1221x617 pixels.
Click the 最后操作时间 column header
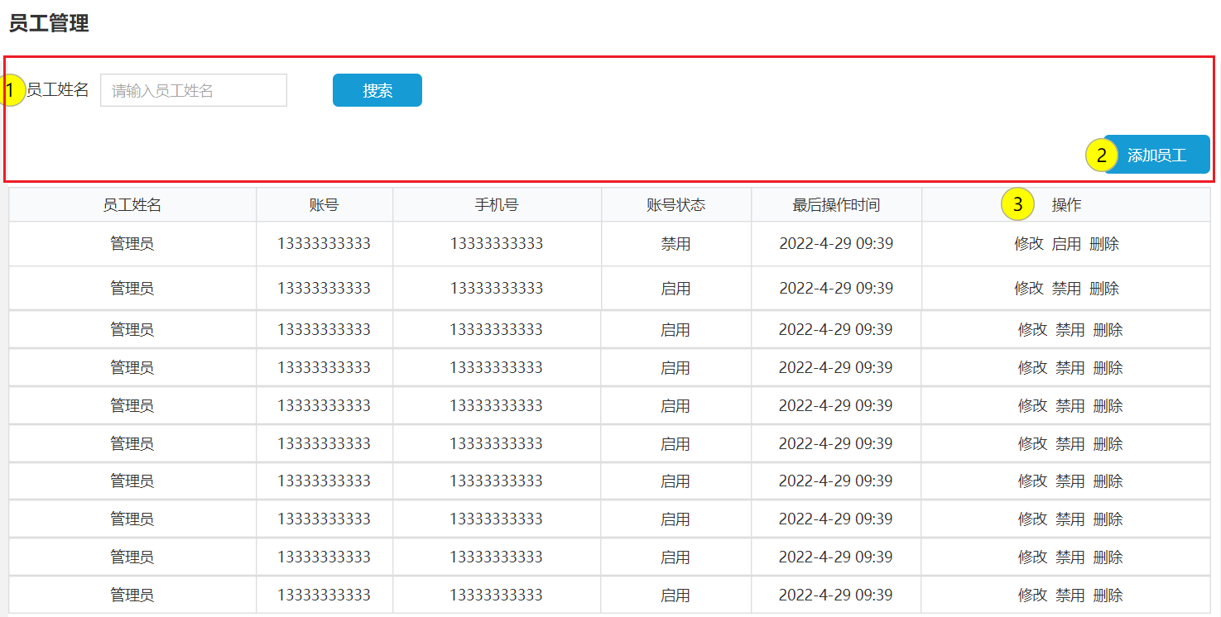point(836,205)
